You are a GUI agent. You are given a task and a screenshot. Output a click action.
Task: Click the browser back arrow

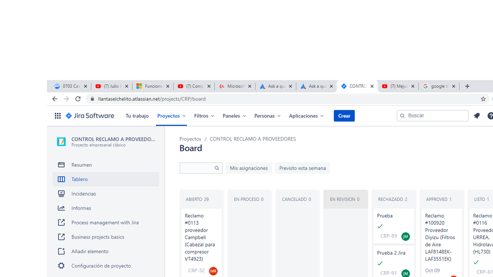pyautogui.click(x=55, y=99)
